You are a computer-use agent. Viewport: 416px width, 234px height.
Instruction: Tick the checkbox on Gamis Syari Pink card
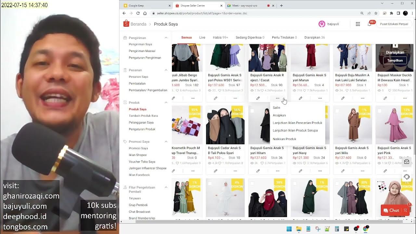click(380, 111)
